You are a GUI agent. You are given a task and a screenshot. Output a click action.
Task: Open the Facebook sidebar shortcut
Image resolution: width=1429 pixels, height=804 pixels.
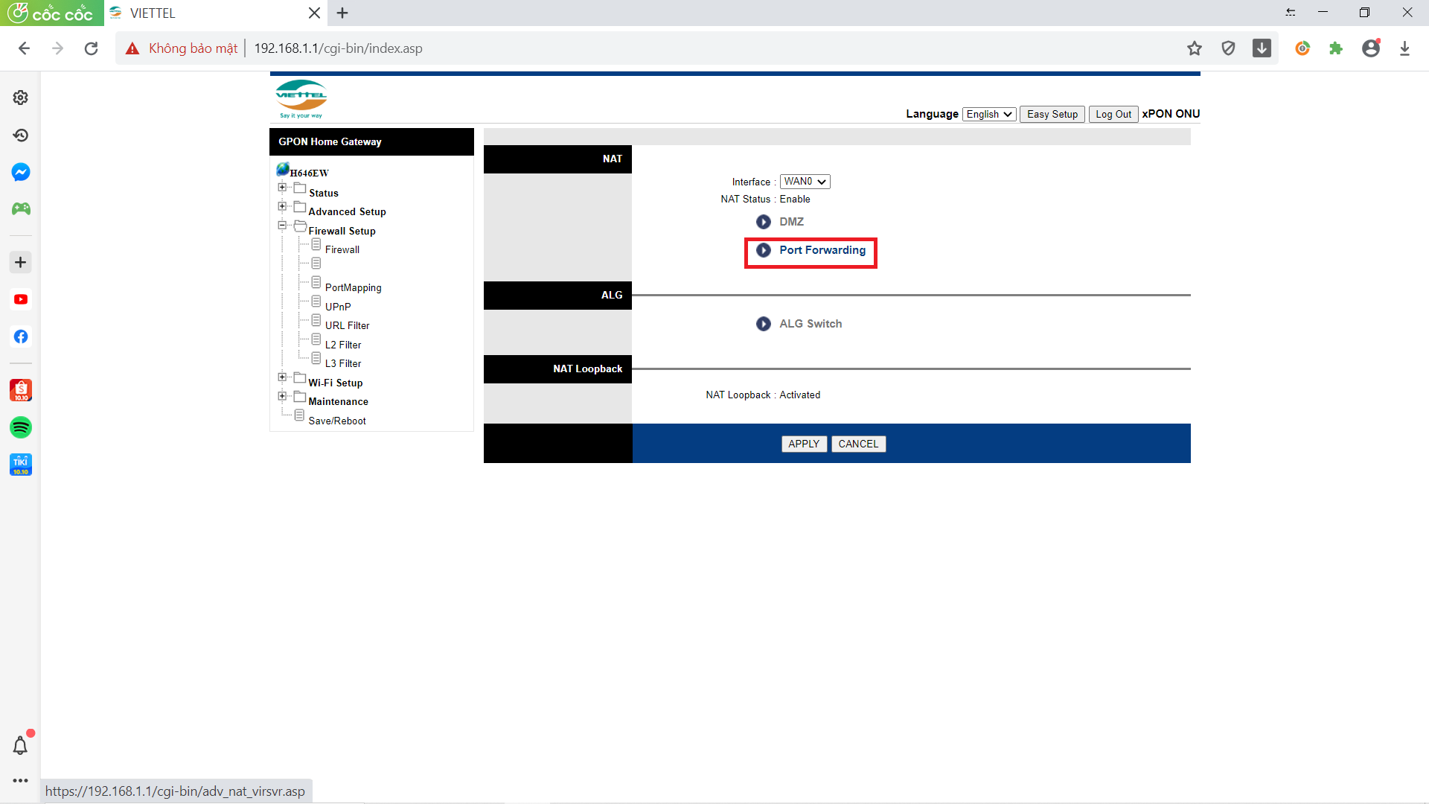tap(21, 336)
